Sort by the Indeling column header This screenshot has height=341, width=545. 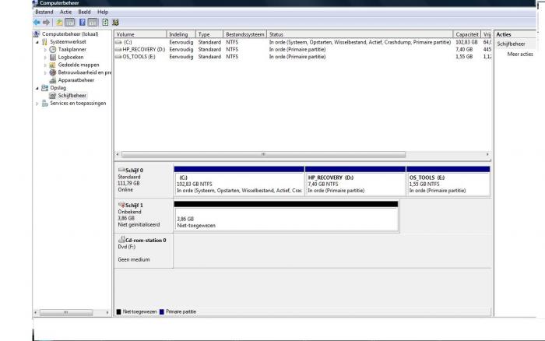pyautogui.click(x=181, y=34)
